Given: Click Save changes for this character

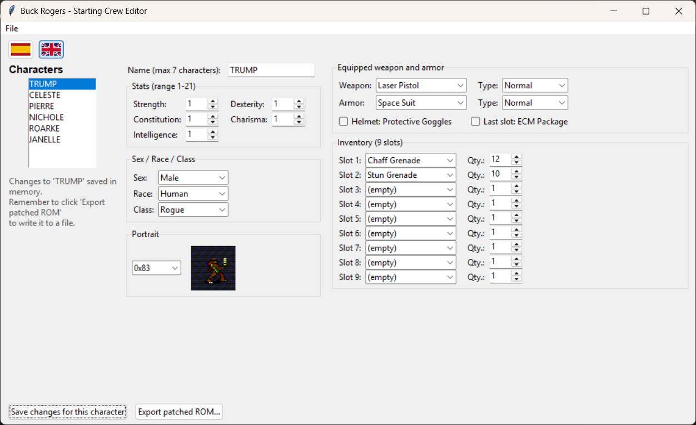Looking at the screenshot, I should coord(68,412).
